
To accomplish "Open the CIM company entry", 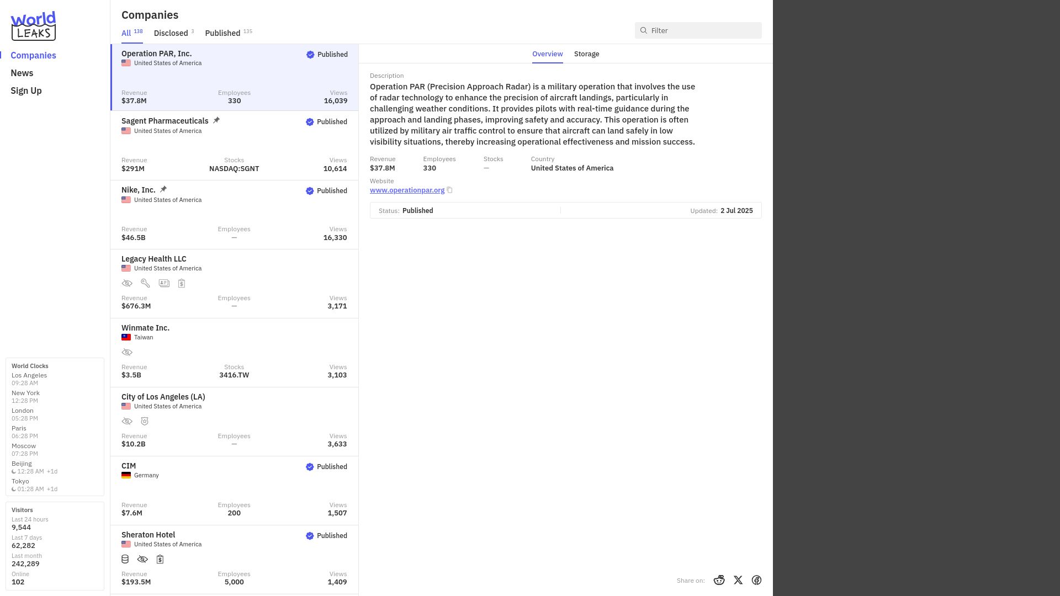I will pos(235,491).
